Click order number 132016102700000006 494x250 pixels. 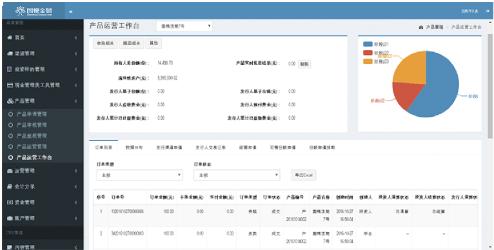coord(128,211)
